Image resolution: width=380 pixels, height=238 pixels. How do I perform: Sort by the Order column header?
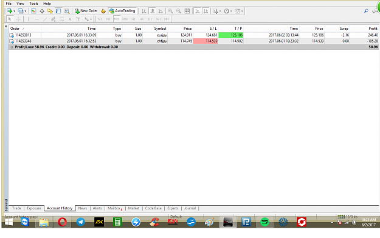click(x=25, y=29)
